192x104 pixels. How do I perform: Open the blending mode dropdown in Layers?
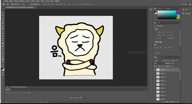click(159, 64)
